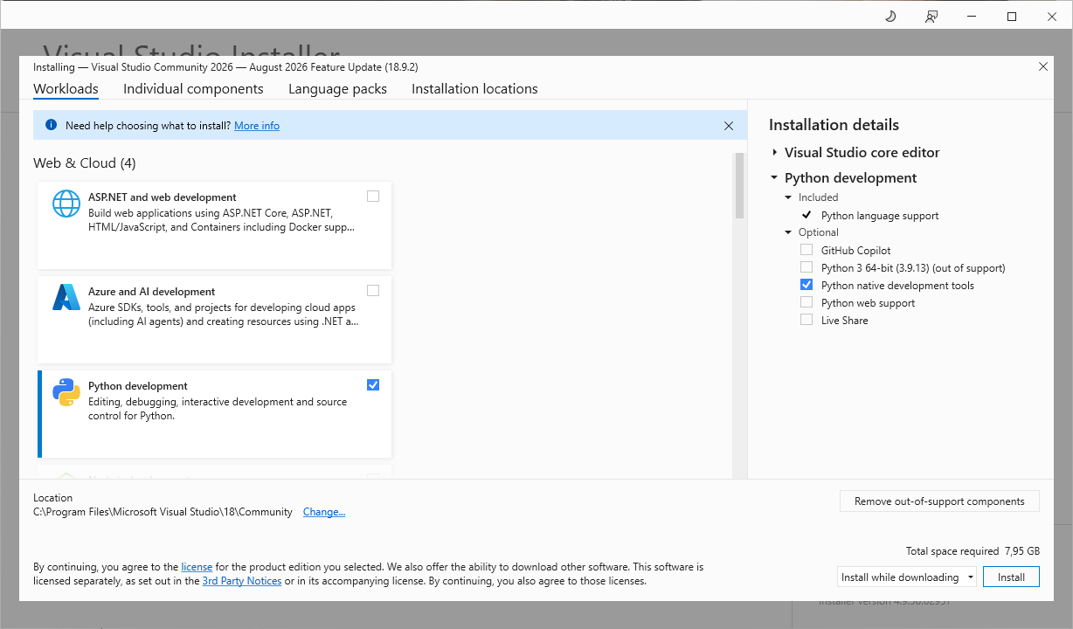This screenshot has width=1073, height=629.
Task: Collapse the Optional section
Action: [788, 232]
